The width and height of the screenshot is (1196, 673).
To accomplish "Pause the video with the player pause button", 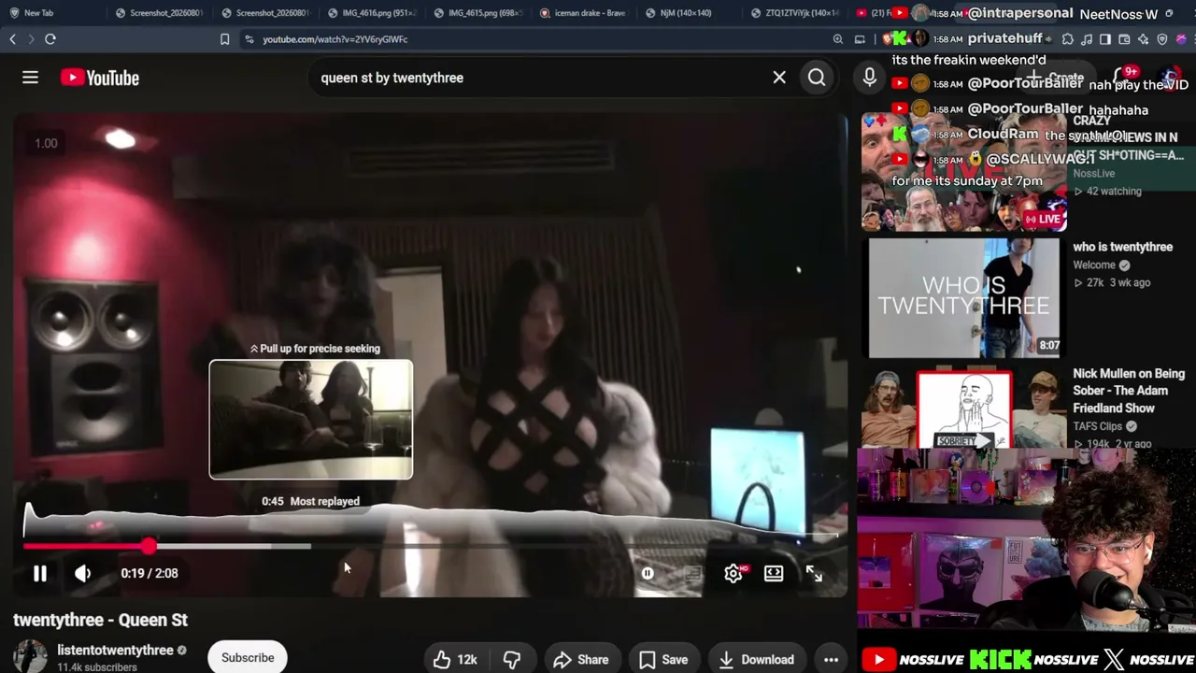I will (40, 574).
